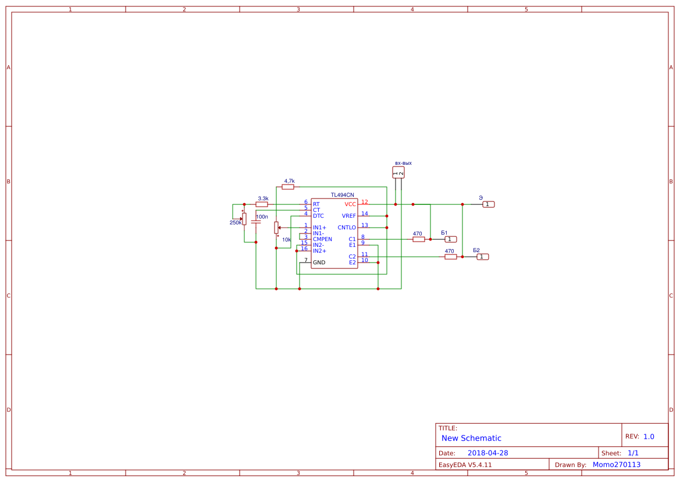Select the Б2 connector pin box

[x=483, y=257]
